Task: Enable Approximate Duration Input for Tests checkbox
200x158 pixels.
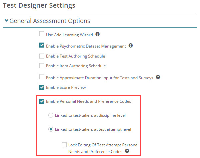Action: 42,77
